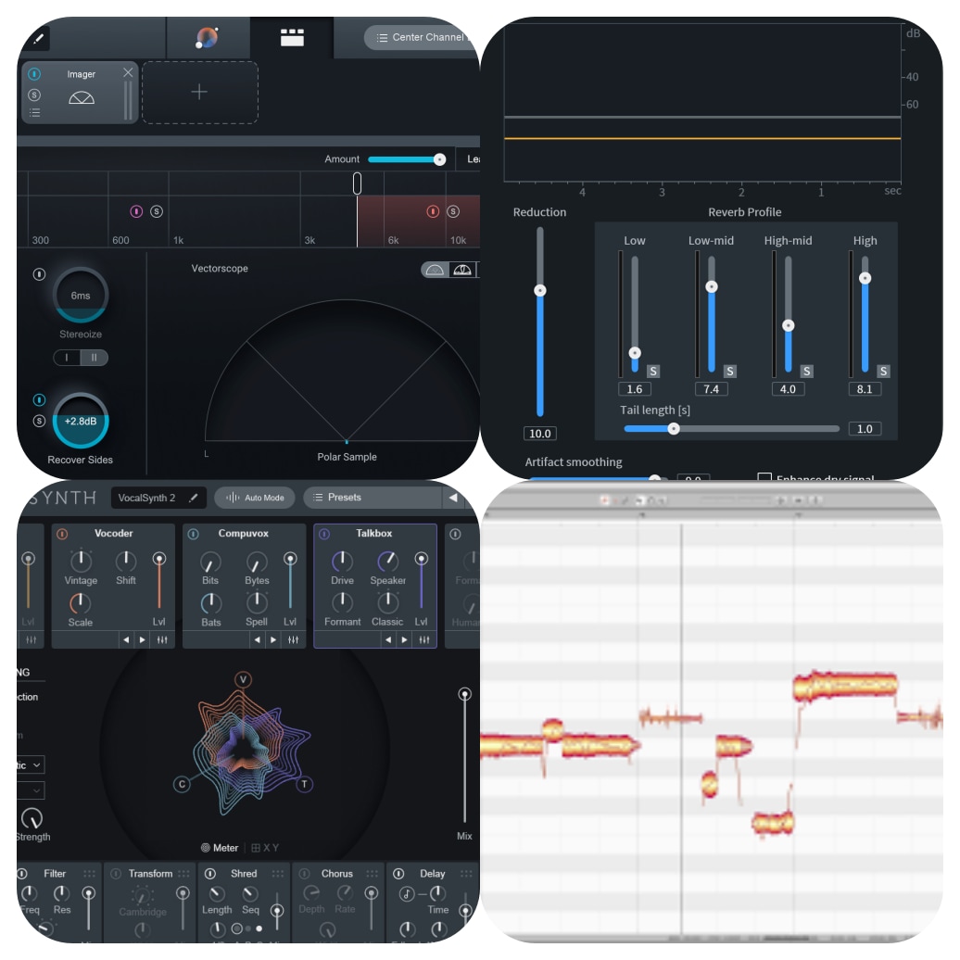
Task: Go to previous preset with the left arrow
Action: [453, 498]
